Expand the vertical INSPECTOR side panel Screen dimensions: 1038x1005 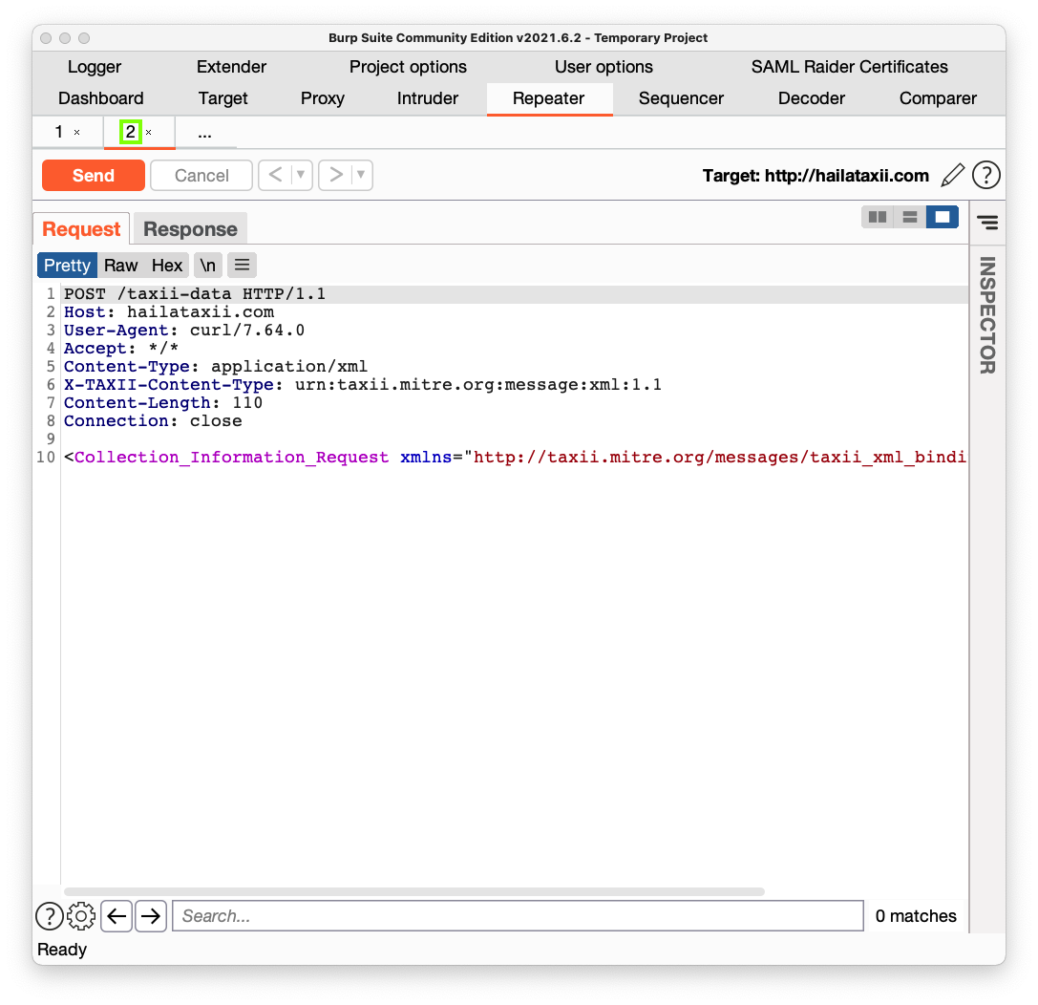(x=987, y=315)
